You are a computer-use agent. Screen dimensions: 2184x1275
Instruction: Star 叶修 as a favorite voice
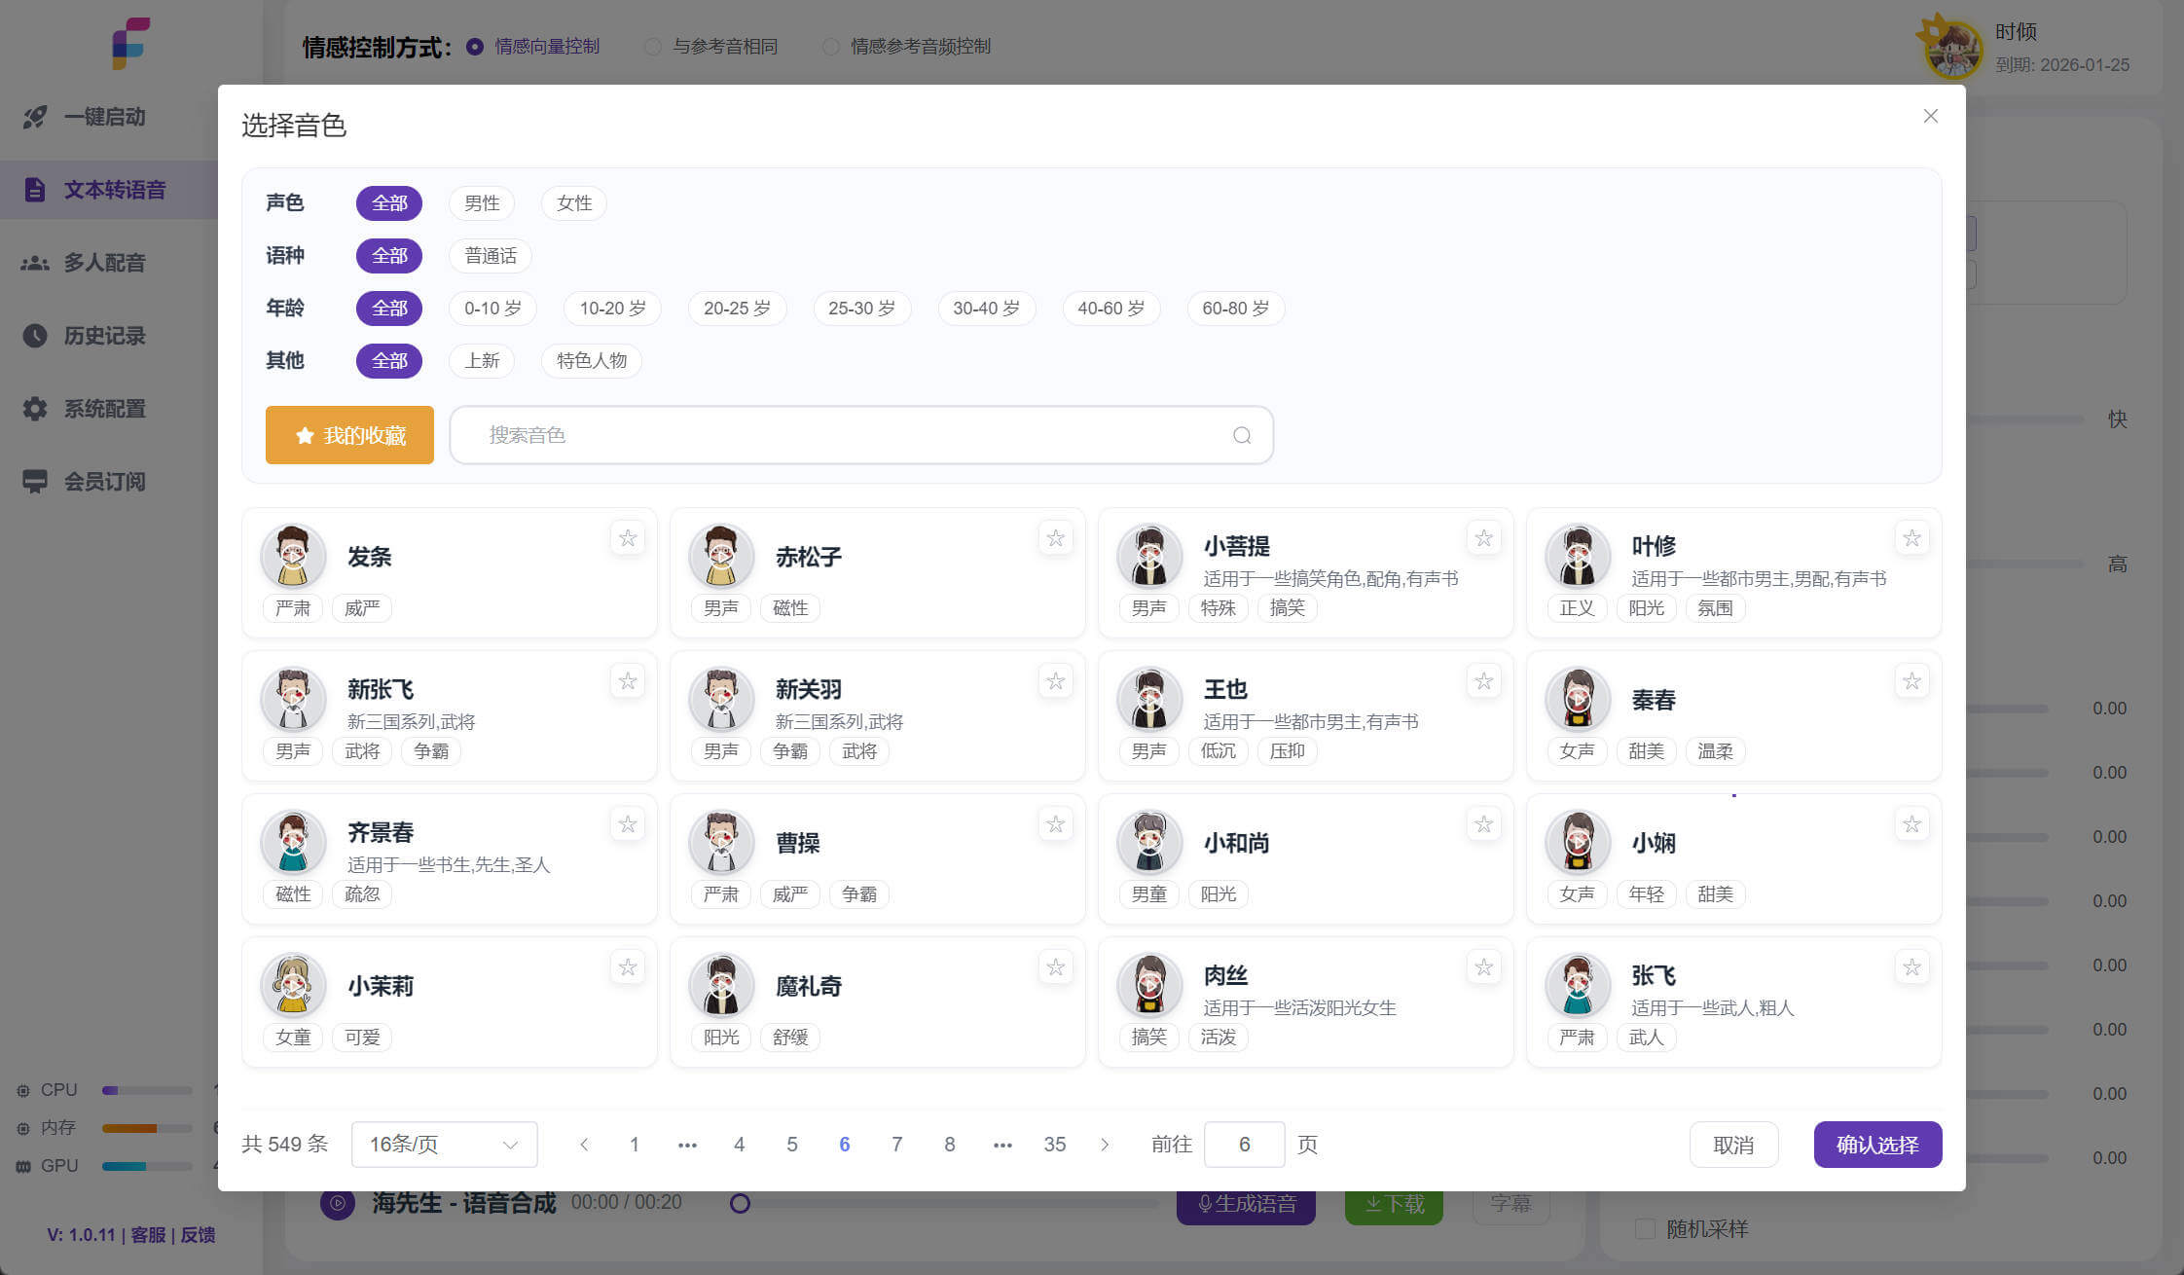point(1911,538)
